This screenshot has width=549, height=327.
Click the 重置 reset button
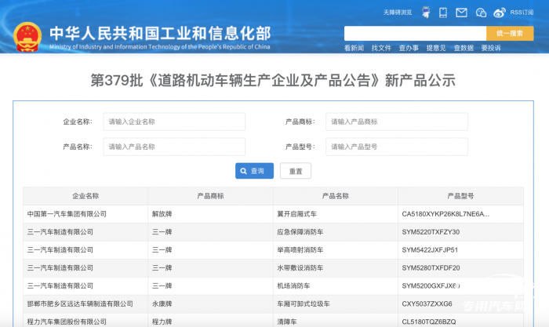pyautogui.click(x=296, y=171)
